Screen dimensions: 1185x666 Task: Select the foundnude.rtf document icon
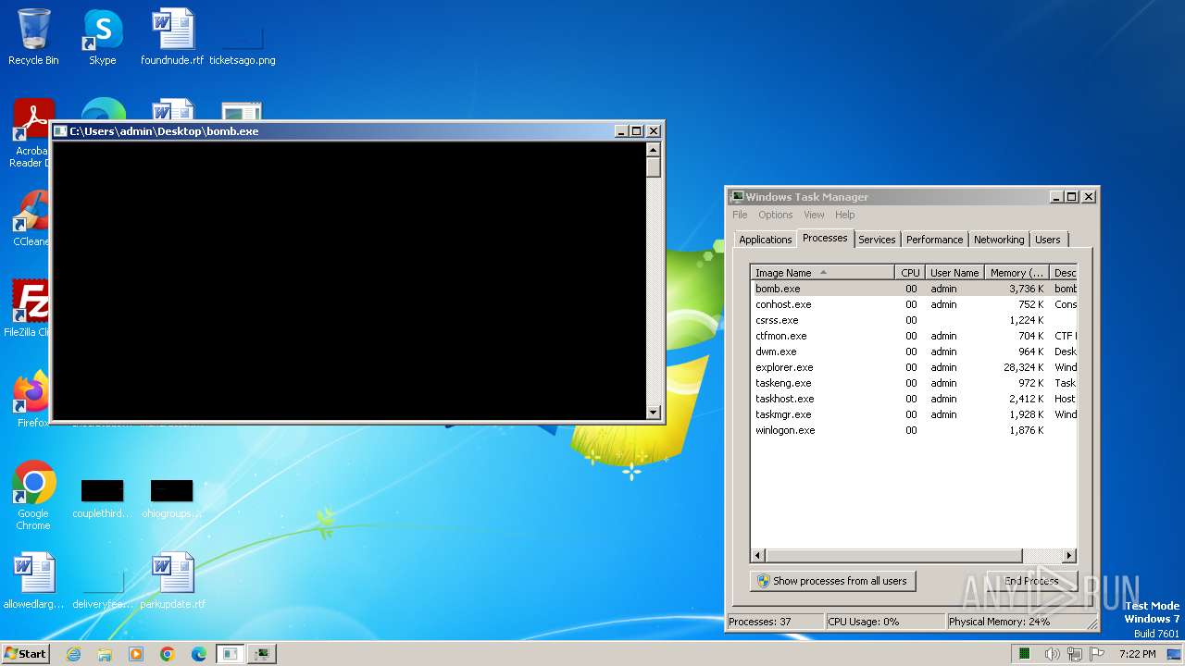coord(172,37)
